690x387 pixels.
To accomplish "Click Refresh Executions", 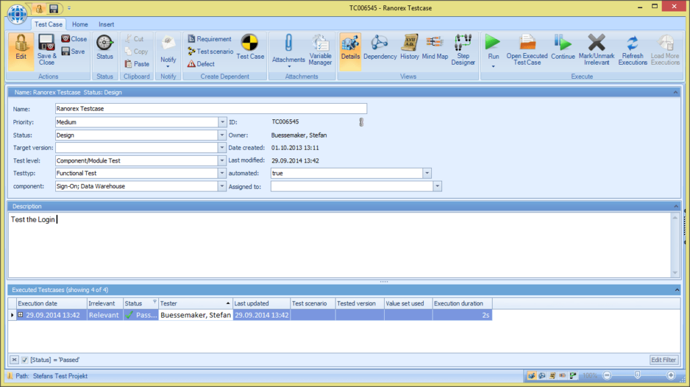I will click(632, 50).
